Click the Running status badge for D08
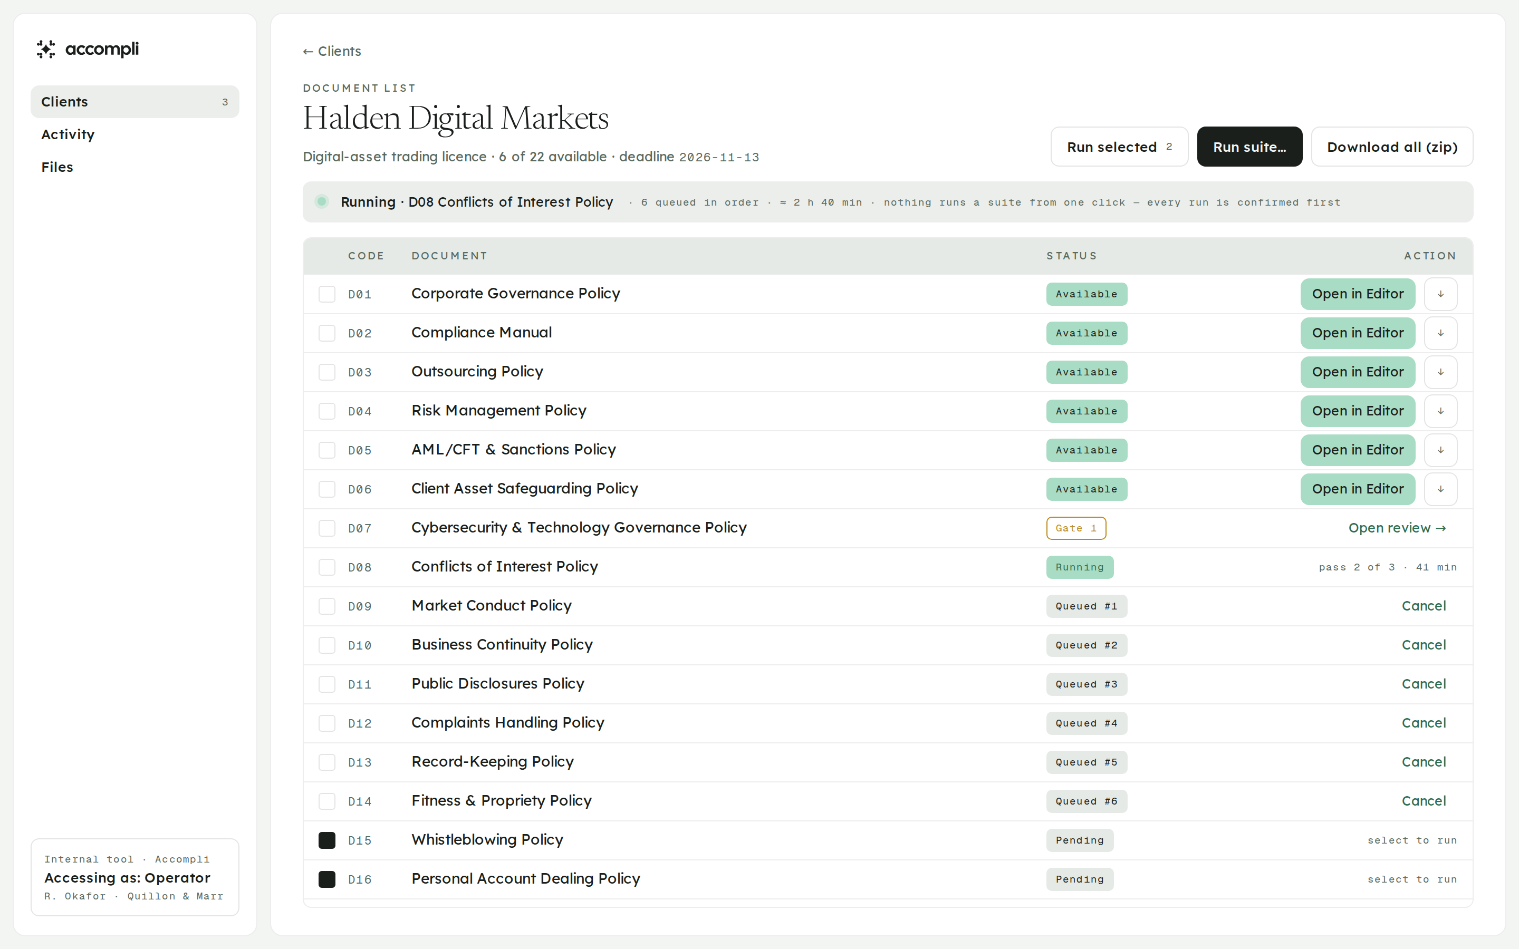 pos(1080,567)
